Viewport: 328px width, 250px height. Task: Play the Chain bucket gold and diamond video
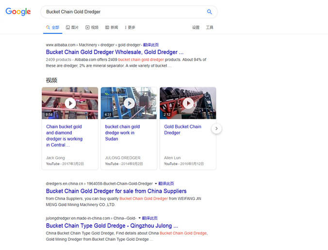tap(70, 103)
